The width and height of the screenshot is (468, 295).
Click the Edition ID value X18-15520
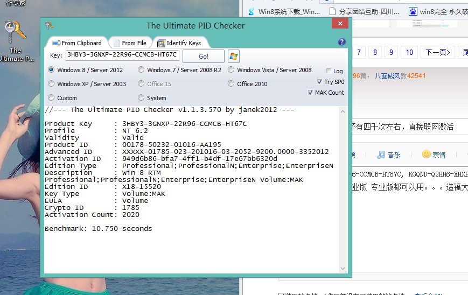(142, 187)
